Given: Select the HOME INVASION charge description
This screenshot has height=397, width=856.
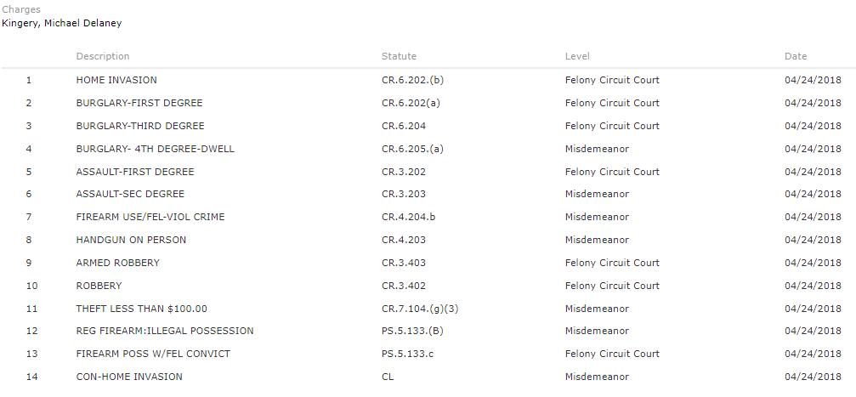Looking at the screenshot, I should pyautogui.click(x=116, y=80).
